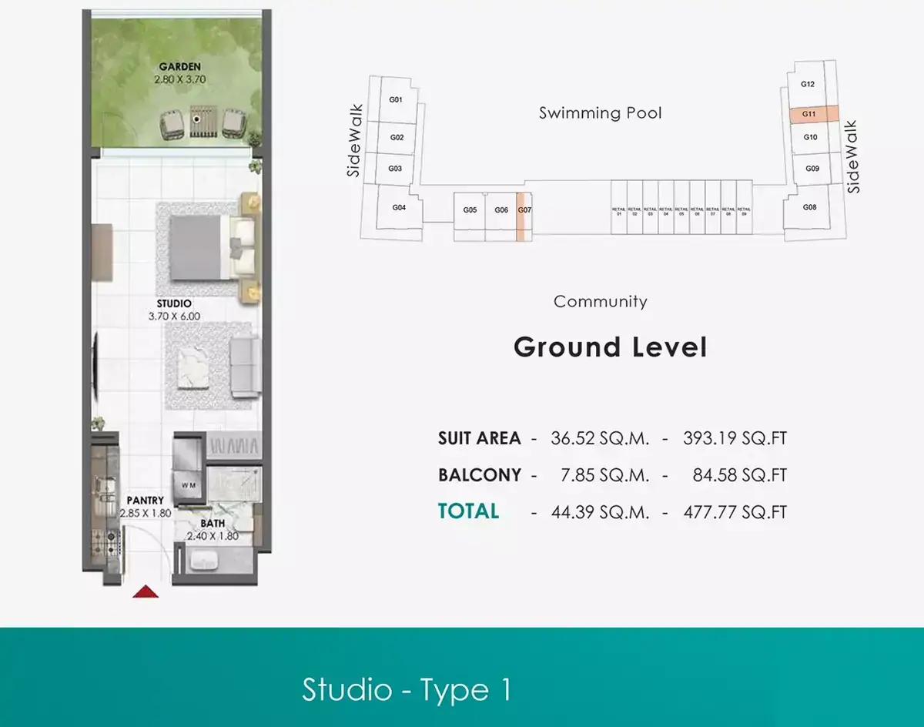Select the SUIT AREA label

[x=480, y=439]
